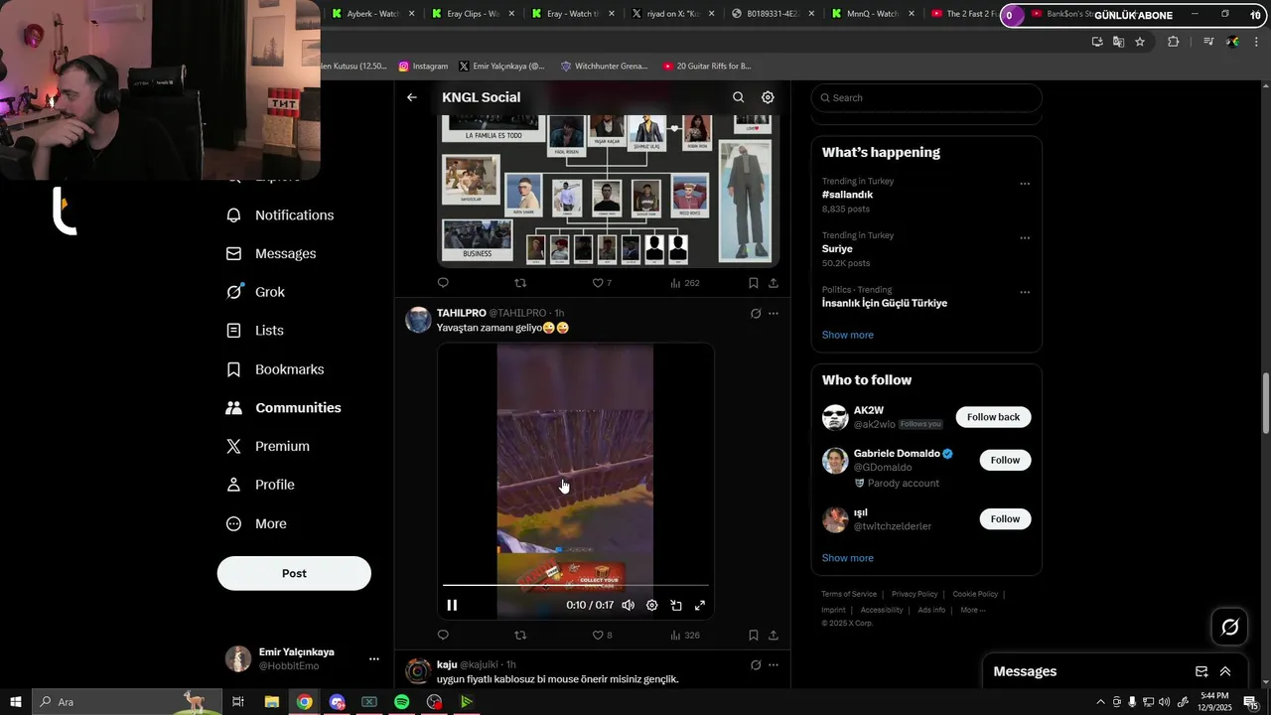Expand the Messages drawer
1271x715 pixels.
tap(1225, 671)
